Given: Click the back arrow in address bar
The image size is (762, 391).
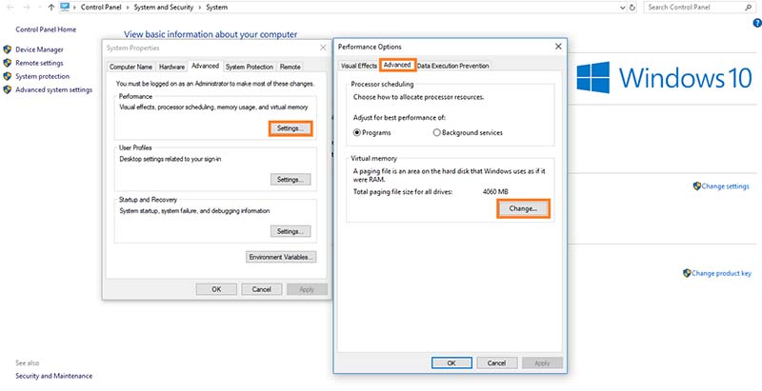Looking at the screenshot, I should (10, 8).
